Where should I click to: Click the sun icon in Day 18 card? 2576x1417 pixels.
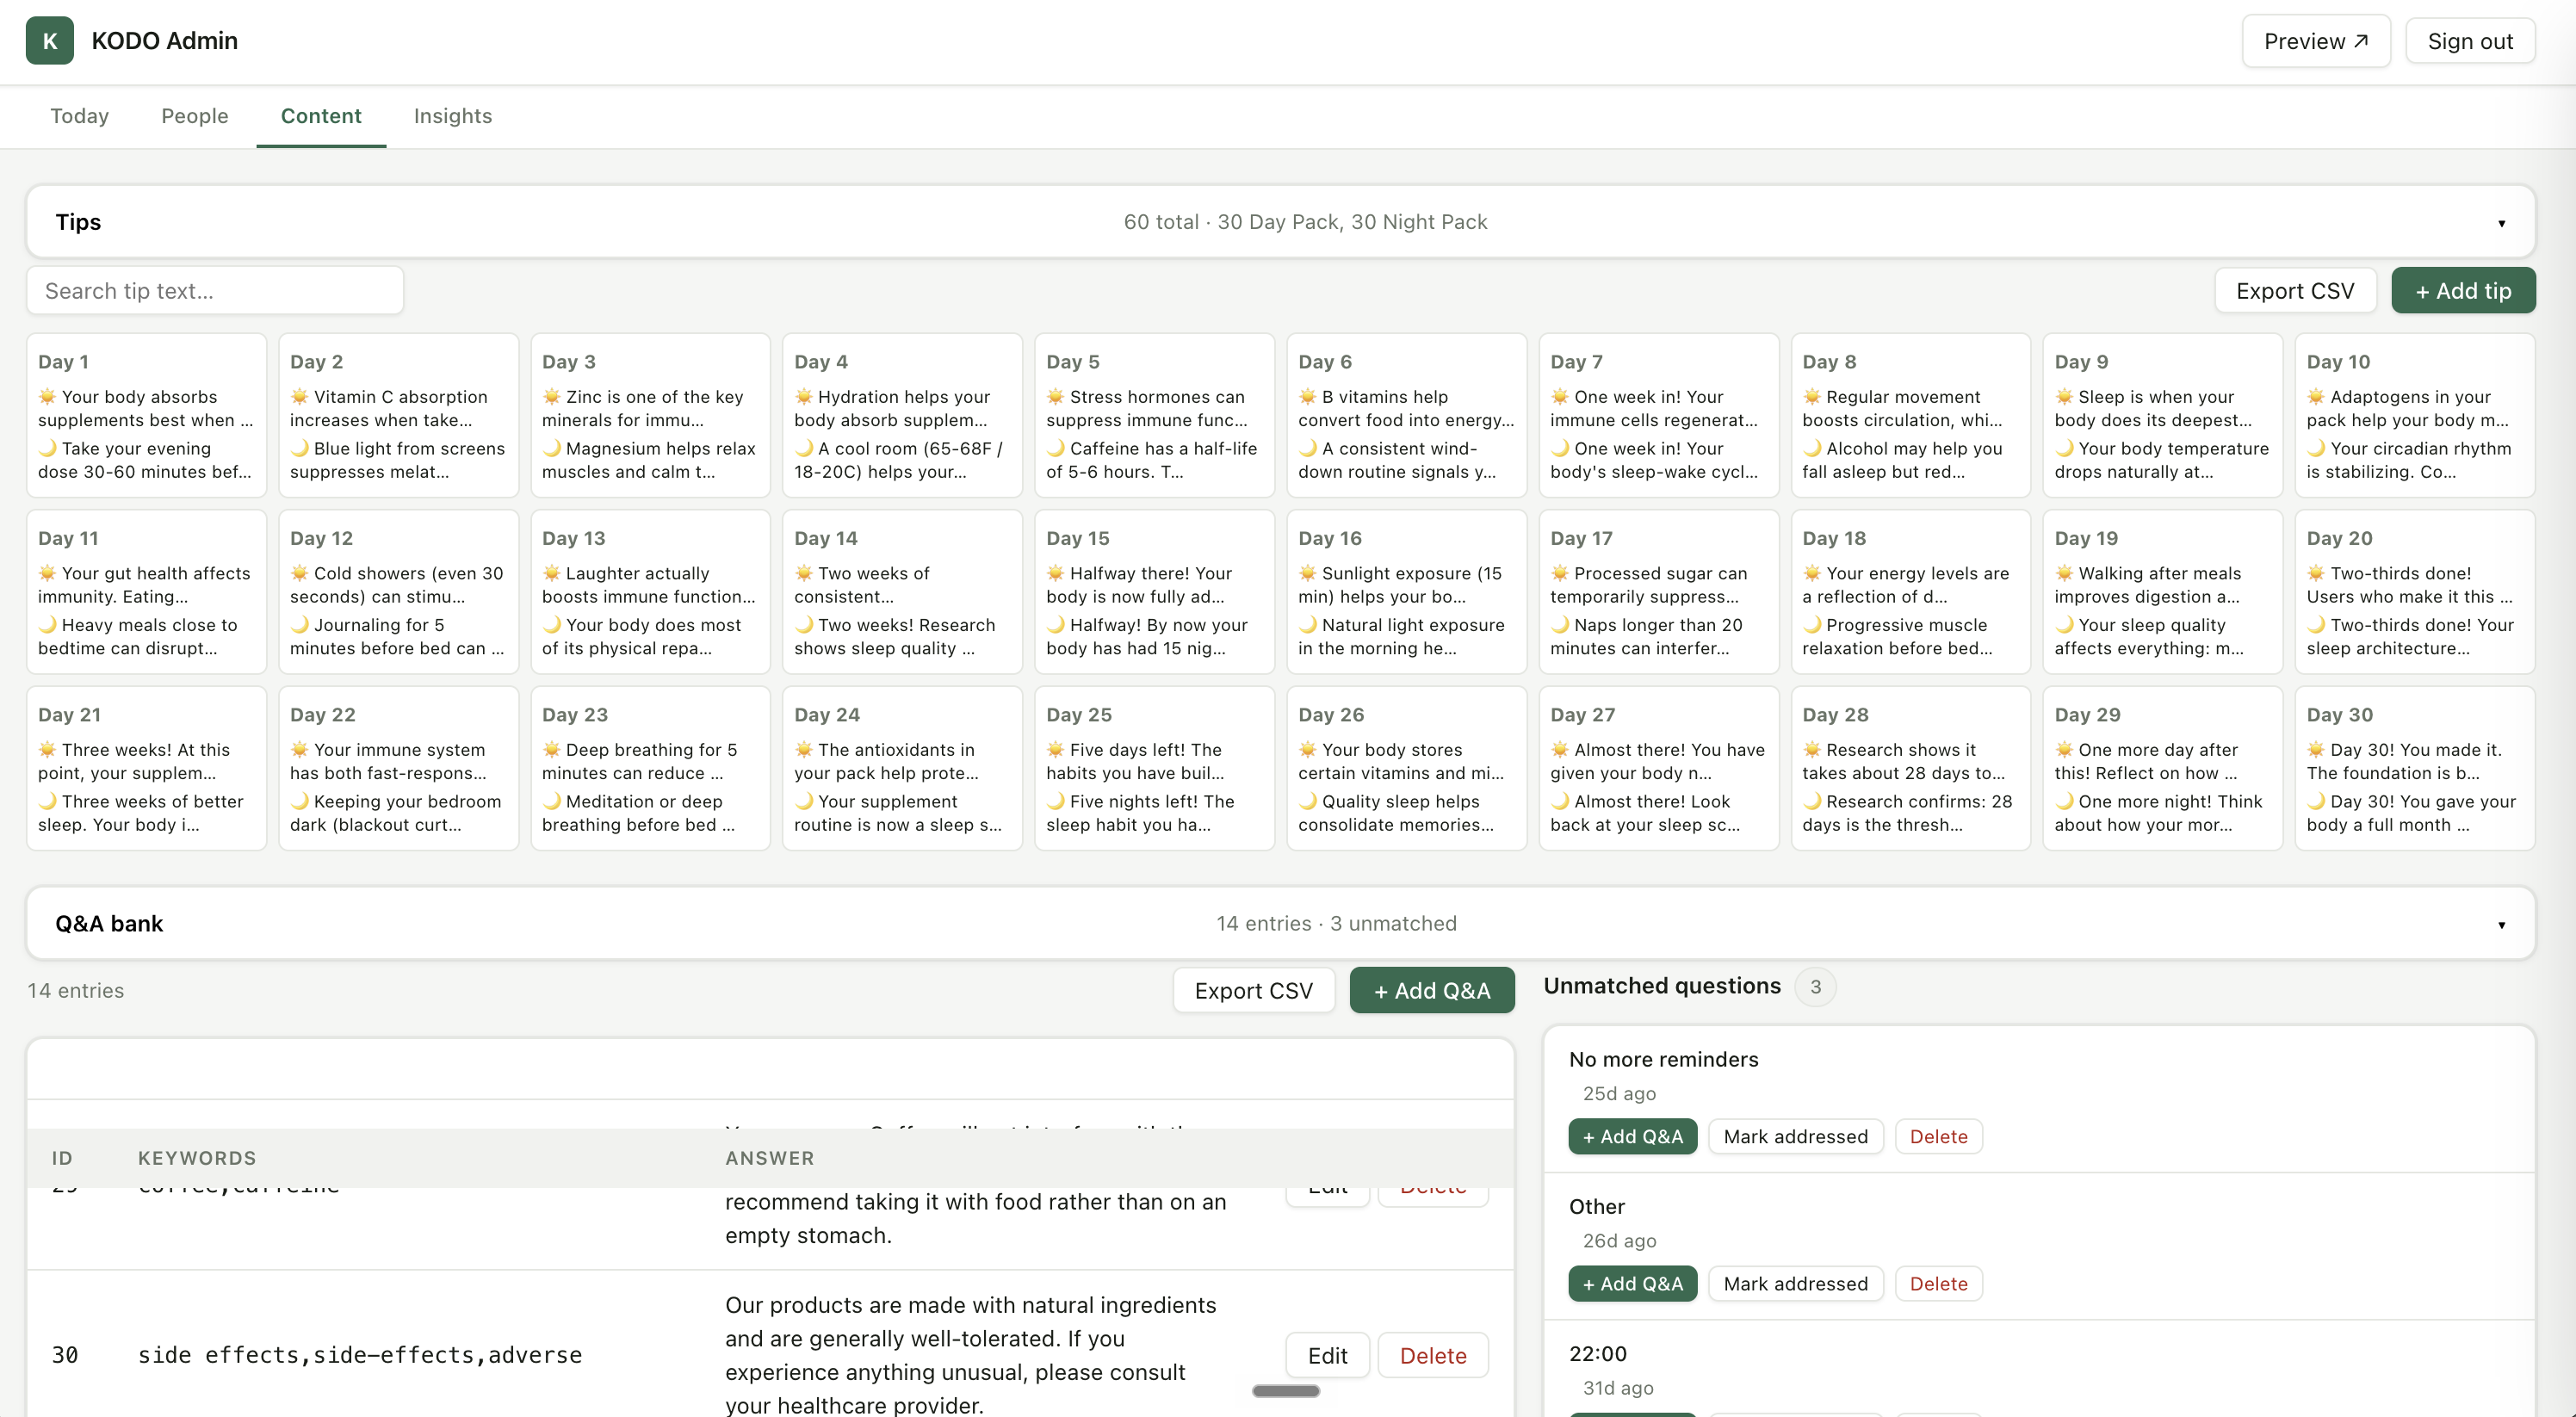1811,573
